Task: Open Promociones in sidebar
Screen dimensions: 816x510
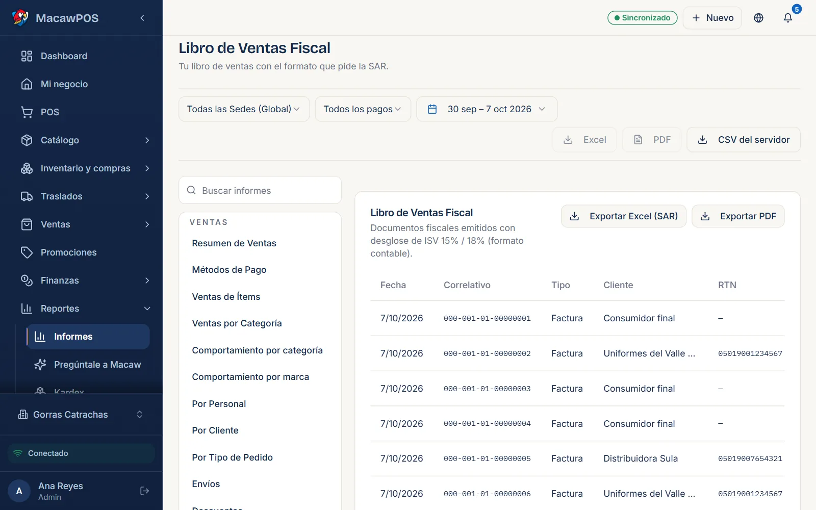Action: [82, 252]
